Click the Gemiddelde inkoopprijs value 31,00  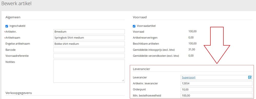pos(192,49)
